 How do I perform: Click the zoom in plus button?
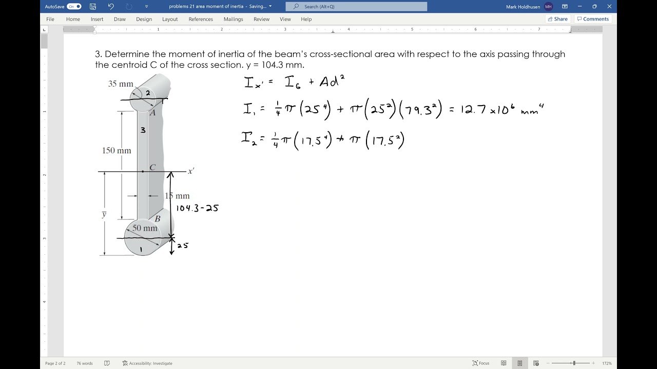coord(593,363)
